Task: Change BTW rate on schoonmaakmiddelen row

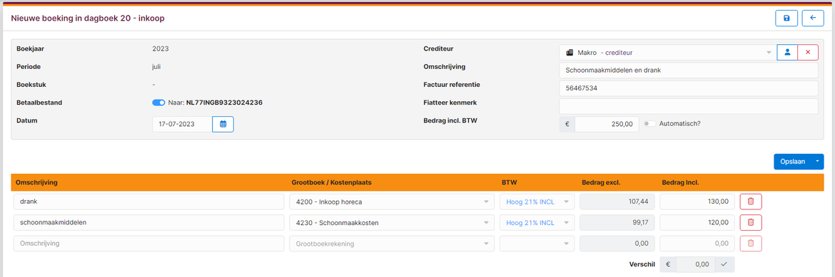Action: tap(537, 223)
